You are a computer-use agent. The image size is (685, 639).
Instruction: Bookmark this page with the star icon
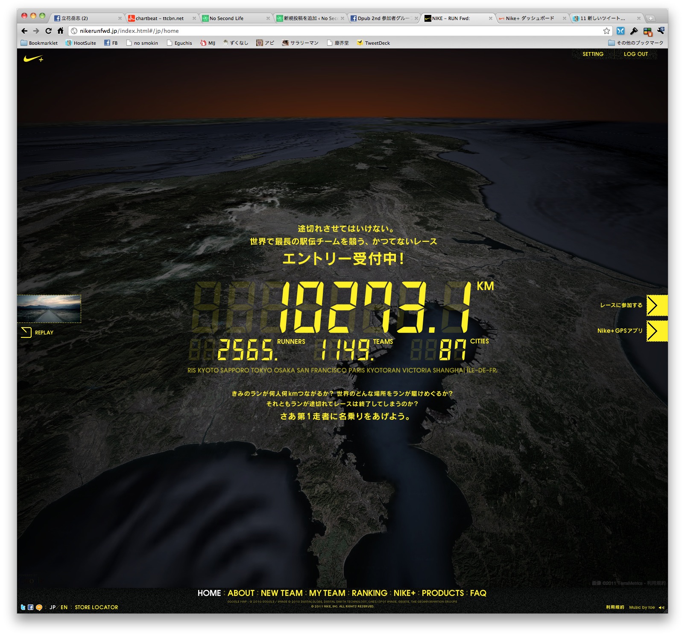pos(606,31)
